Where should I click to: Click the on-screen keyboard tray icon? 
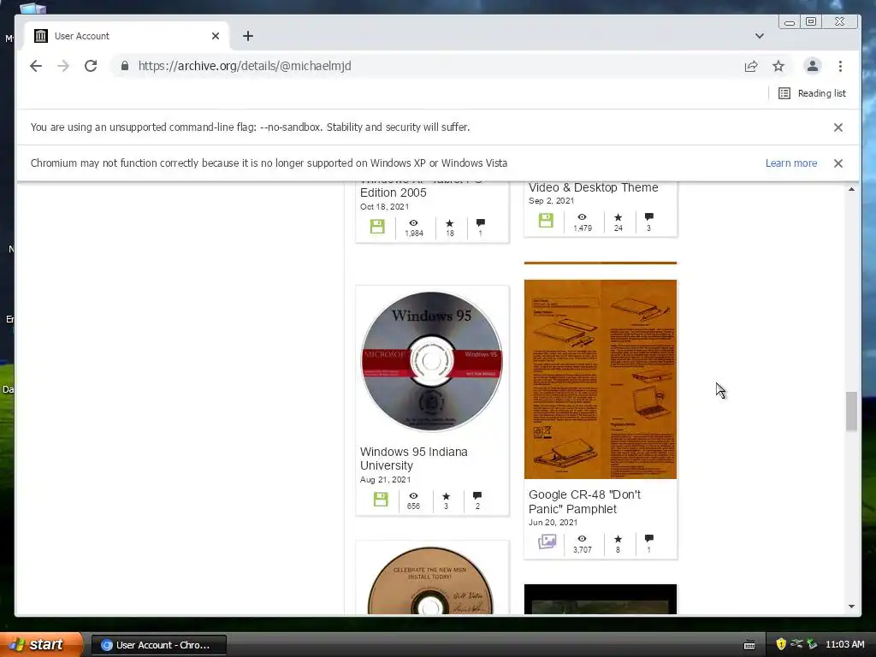tap(749, 645)
